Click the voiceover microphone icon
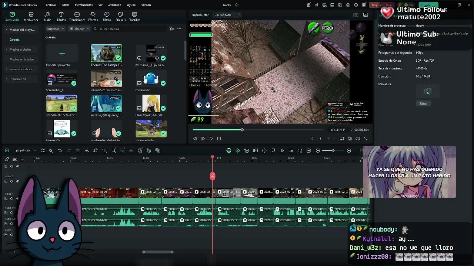 (282, 150)
